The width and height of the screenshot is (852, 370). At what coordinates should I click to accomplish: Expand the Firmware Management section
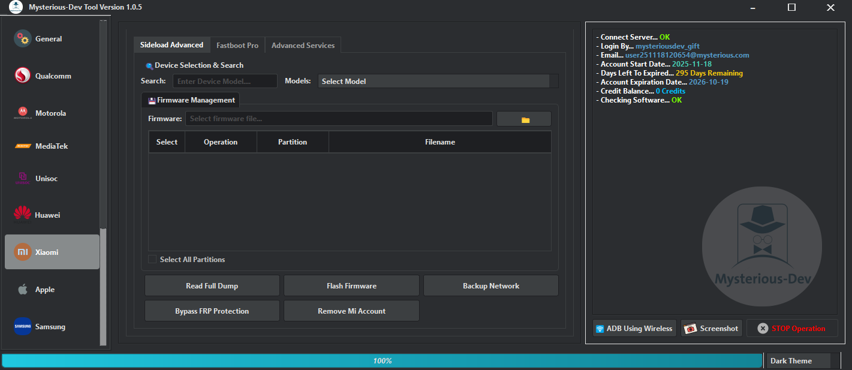pos(190,100)
